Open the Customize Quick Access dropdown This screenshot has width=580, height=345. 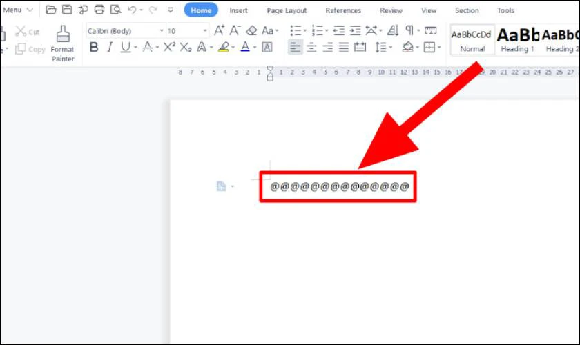pyautogui.click(x=171, y=10)
